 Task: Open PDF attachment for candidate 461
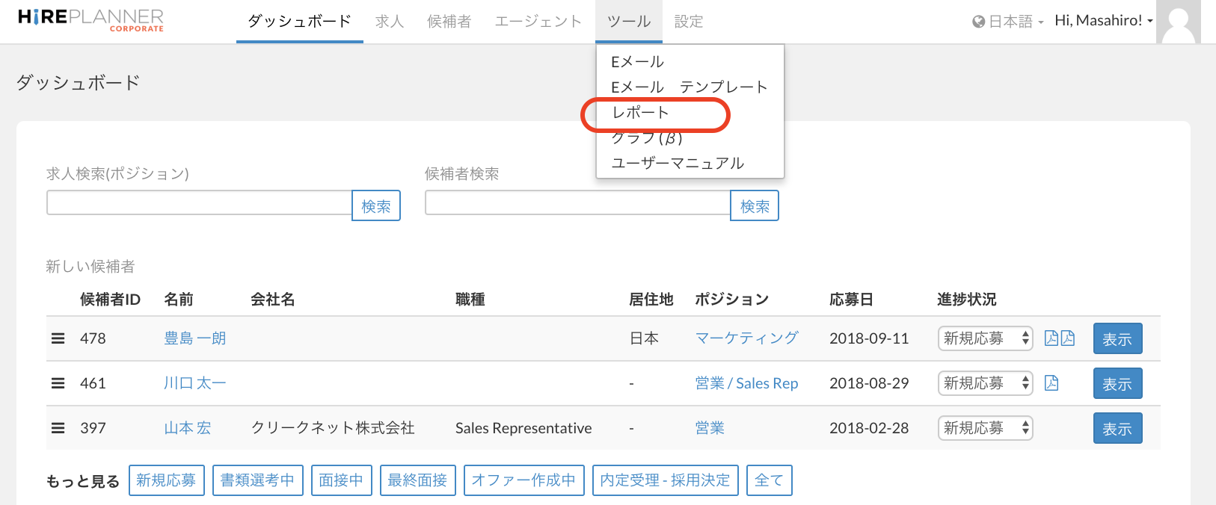tap(1051, 383)
